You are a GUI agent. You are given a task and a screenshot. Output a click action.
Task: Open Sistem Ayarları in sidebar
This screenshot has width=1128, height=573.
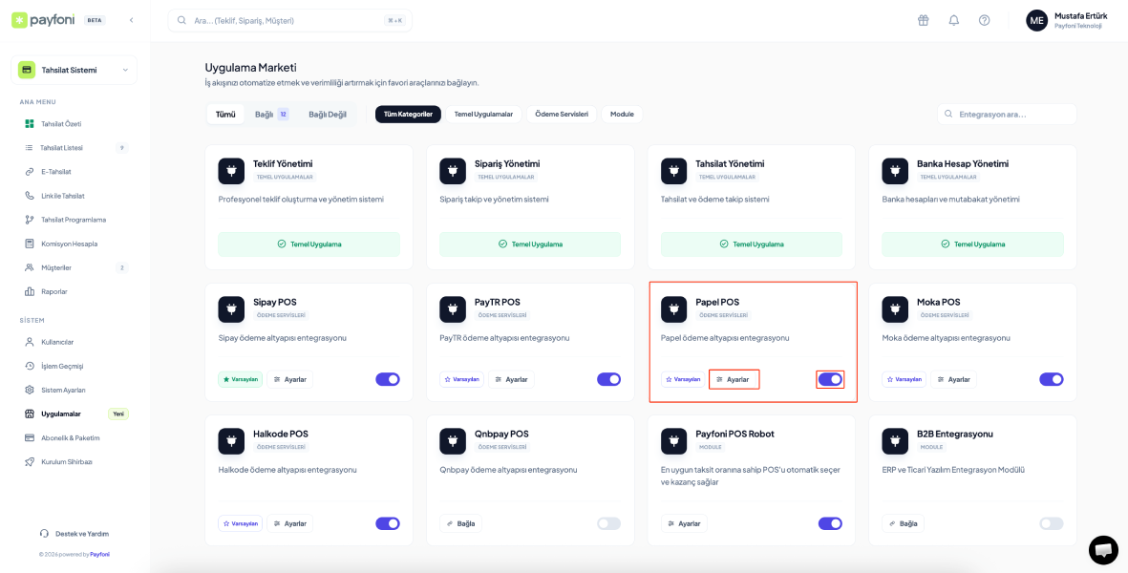click(x=63, y=391)
